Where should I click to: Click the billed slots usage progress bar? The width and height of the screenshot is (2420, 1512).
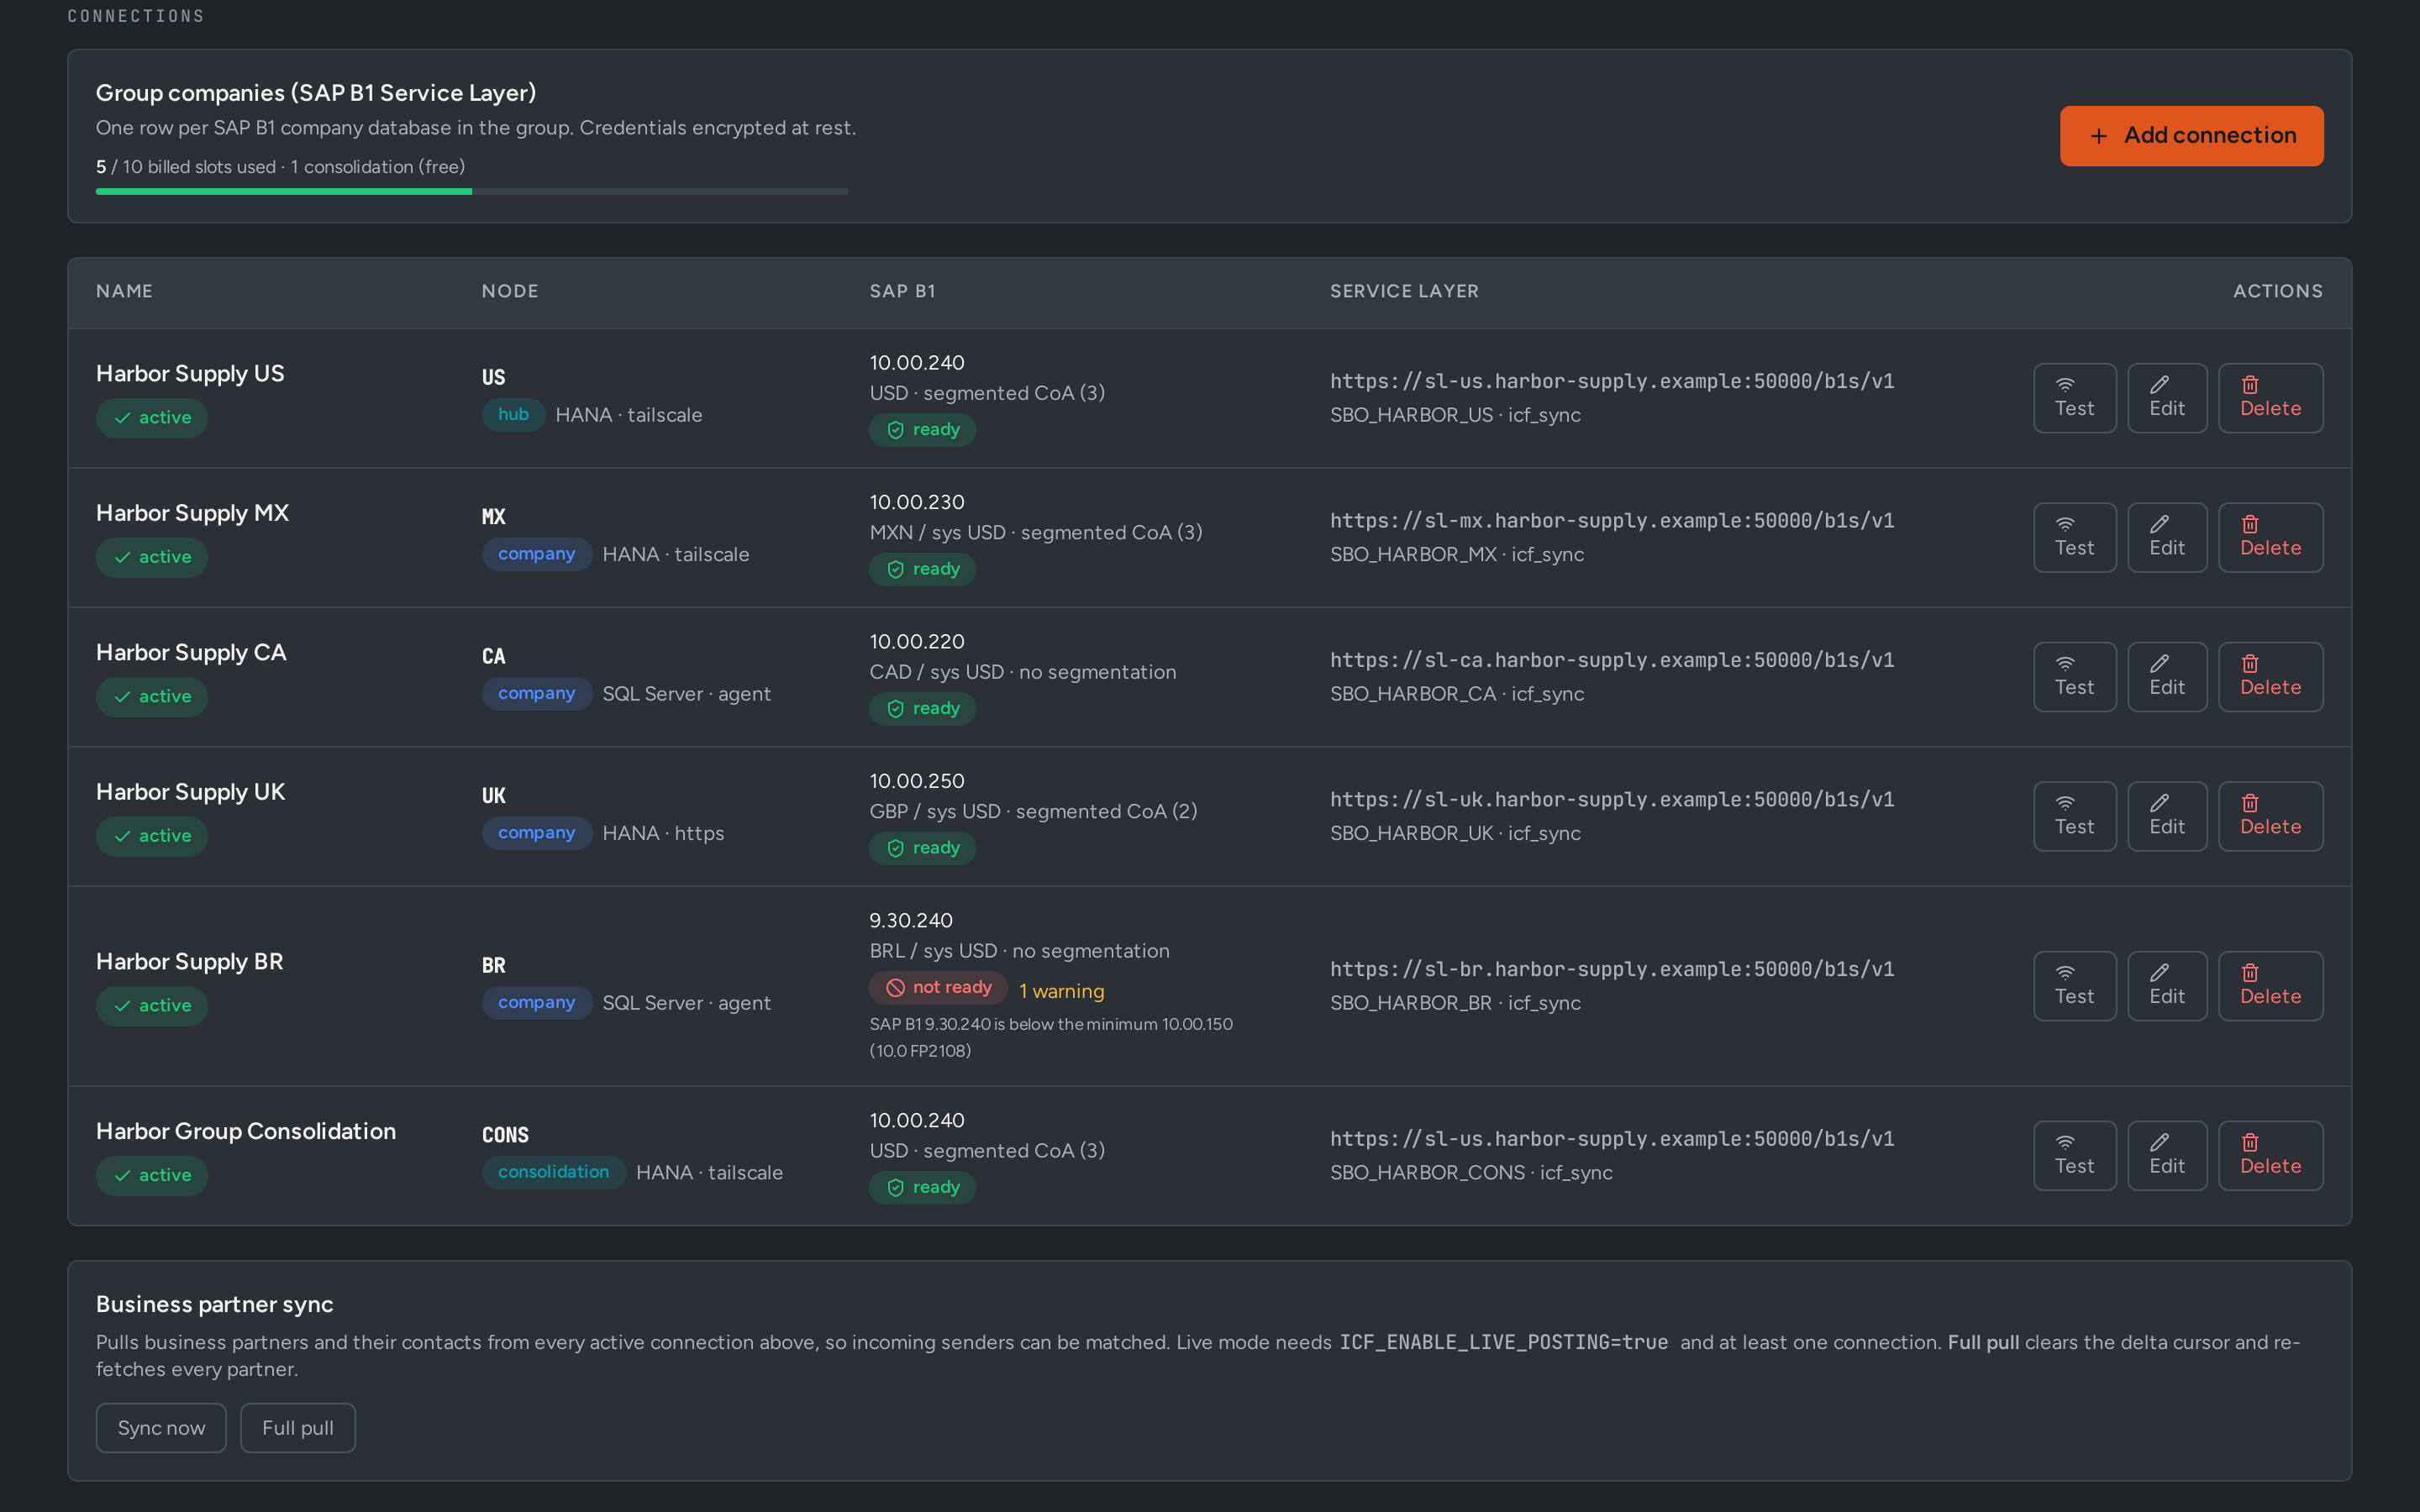click(472, 191)
